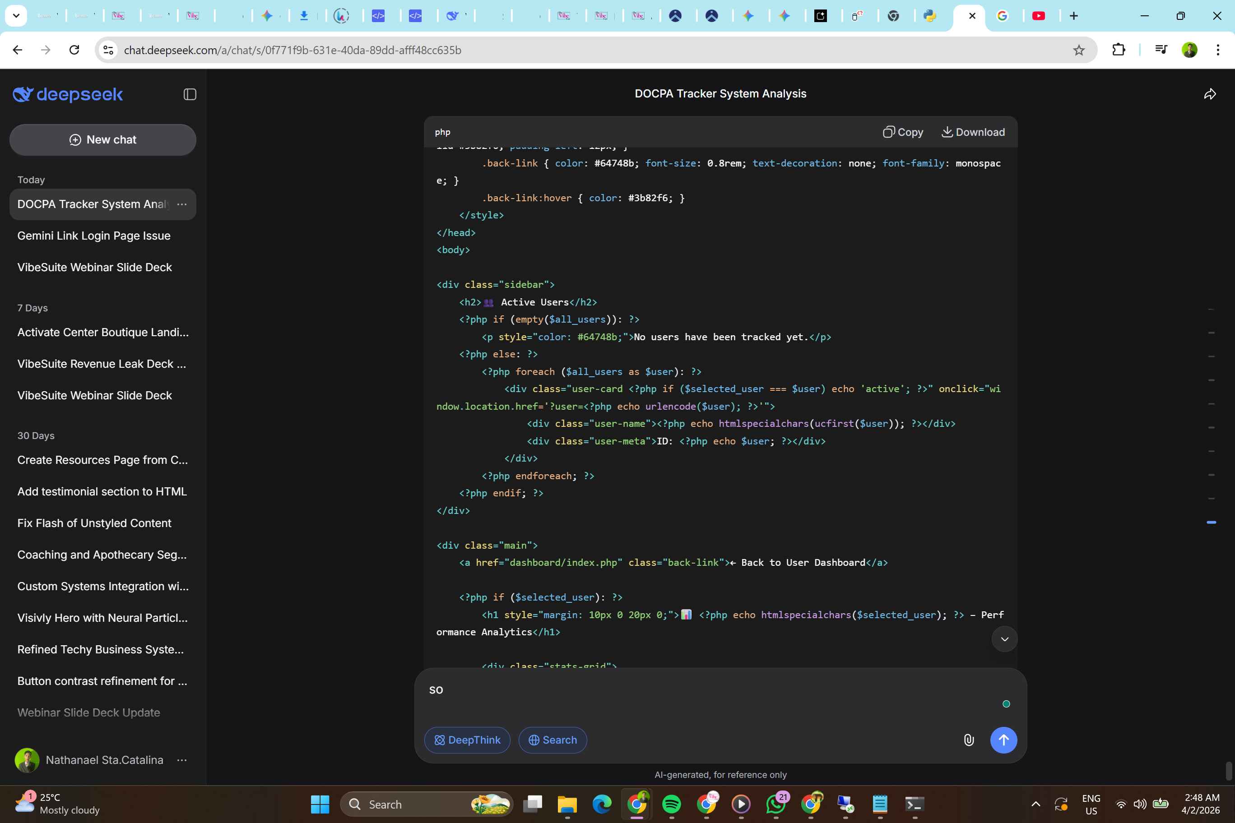Bookmark this page with the star icon
The height and width of the screenshot is (823, 1235).
coord(1078,51)
